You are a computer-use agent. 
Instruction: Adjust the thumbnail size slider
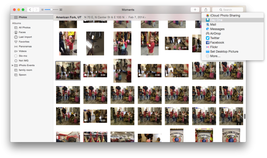pyautogui.click(x=51, y=9)
